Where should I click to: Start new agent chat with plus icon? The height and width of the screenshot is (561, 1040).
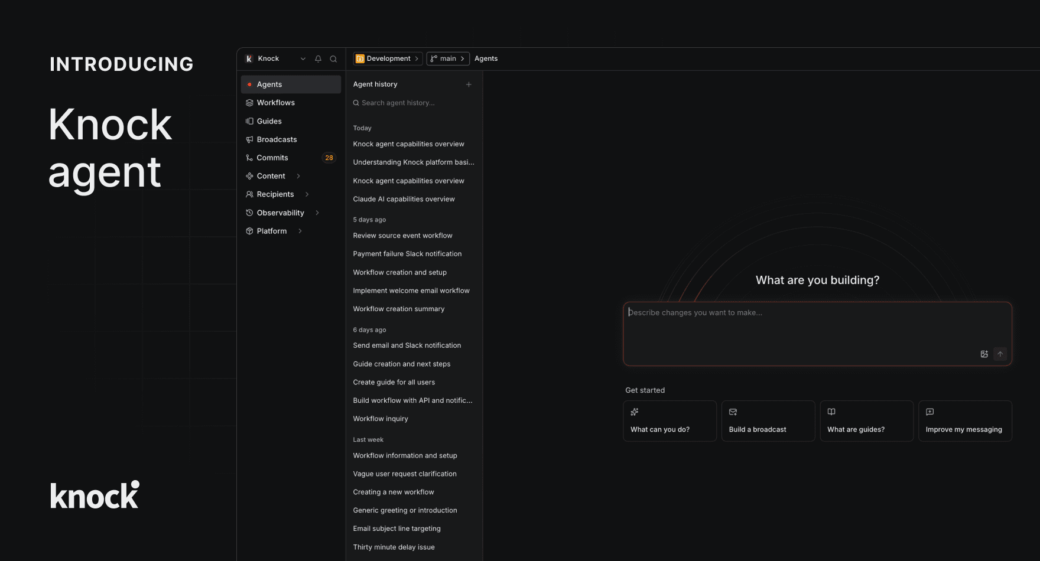click(469, 84)
